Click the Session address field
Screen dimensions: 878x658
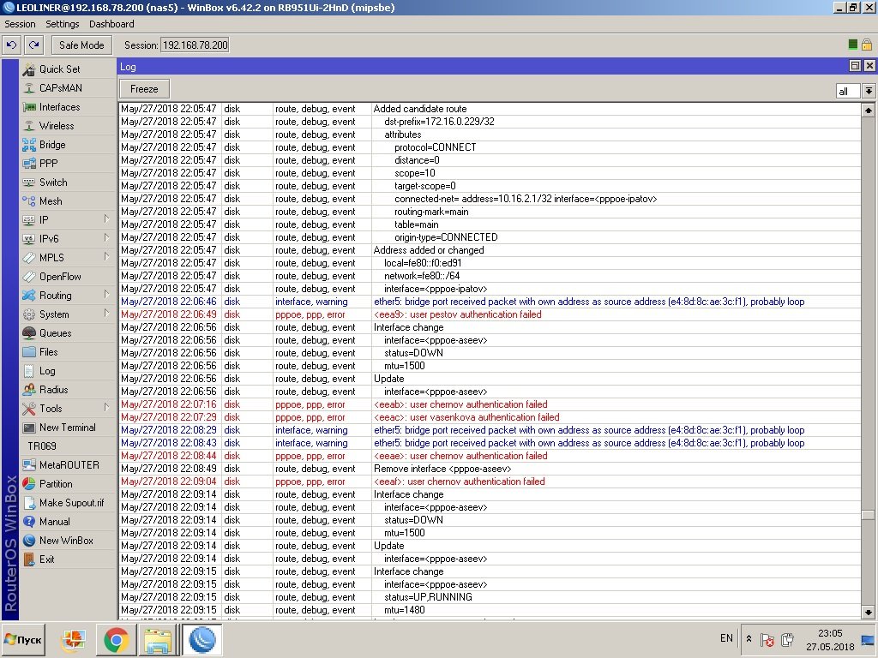[x=195, y=45]
